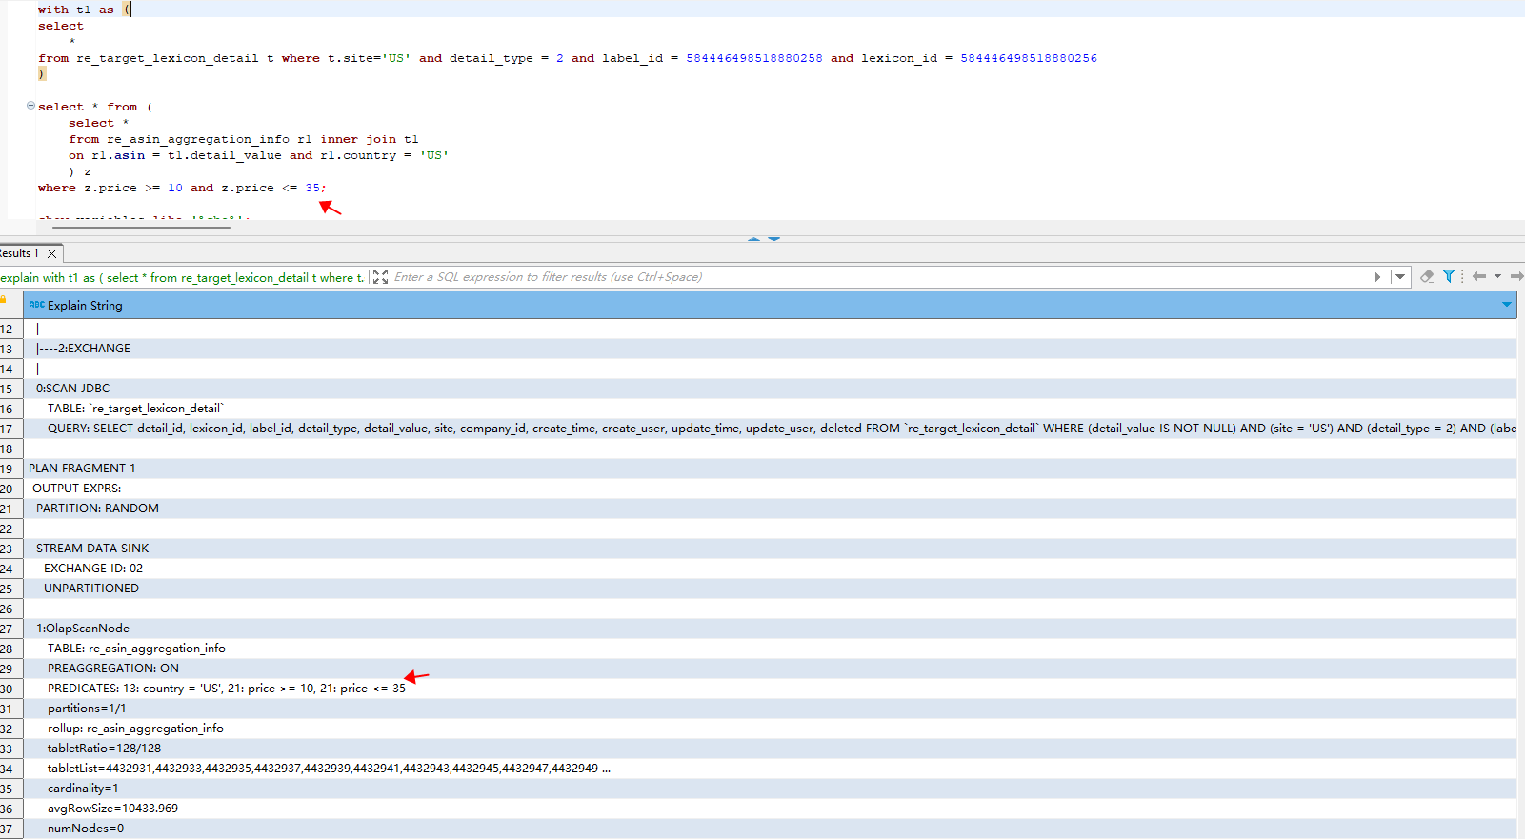The width and height of the screenshot is (1525, 839).
Task: Open the navigation history dropdown arrow
Action: [x=1498, y=276]
